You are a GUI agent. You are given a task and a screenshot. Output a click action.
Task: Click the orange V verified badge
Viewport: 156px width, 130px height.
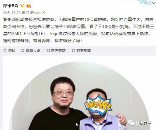coord(22,6)
